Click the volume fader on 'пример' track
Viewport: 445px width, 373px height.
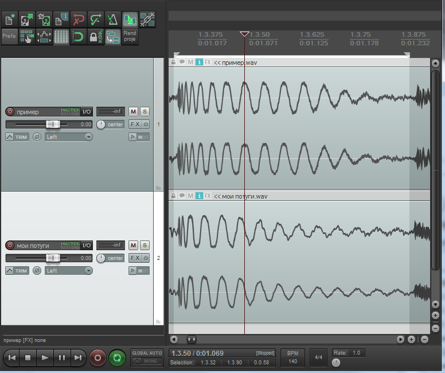tap(53, 124)
